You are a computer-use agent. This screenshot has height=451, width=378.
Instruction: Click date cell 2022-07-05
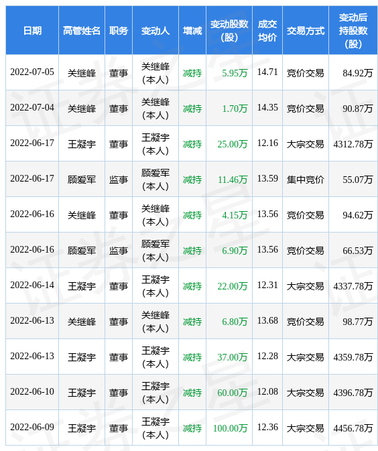pos(32,72)
